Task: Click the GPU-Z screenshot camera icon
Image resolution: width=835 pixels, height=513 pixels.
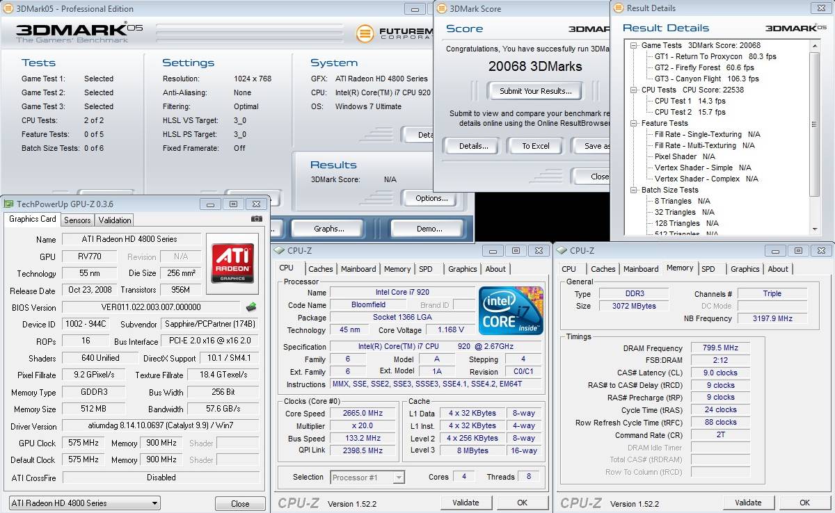Action: [257, 218]
